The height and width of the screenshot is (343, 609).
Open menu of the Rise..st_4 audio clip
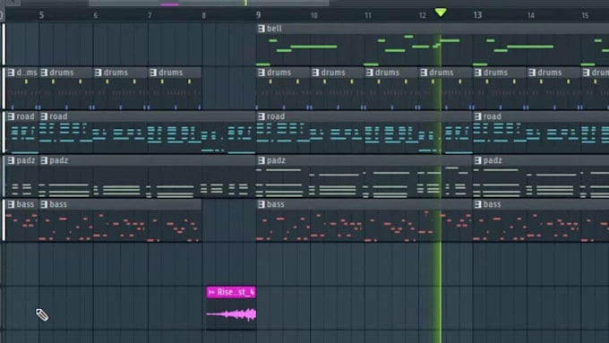point(211,292)
